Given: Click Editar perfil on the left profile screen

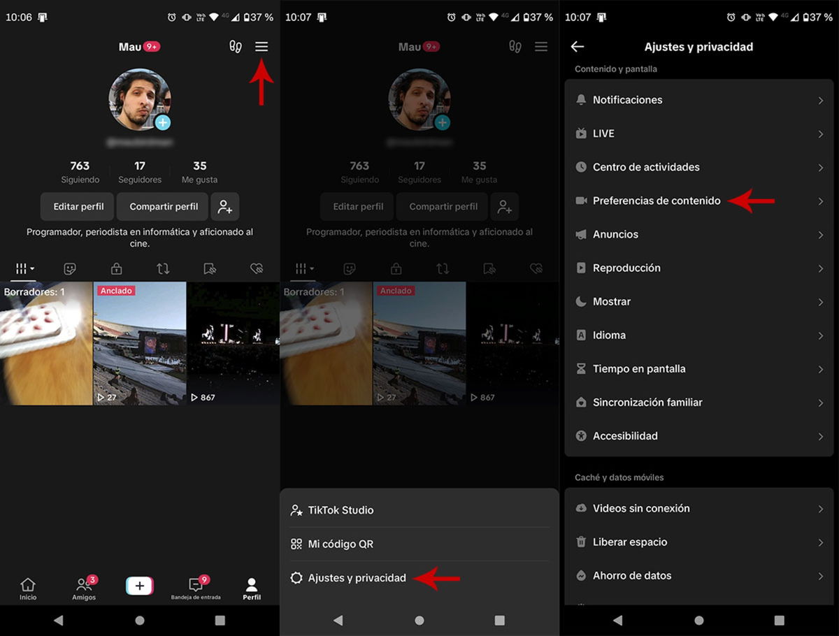Looking at the screenshot, I should point(78,207).
